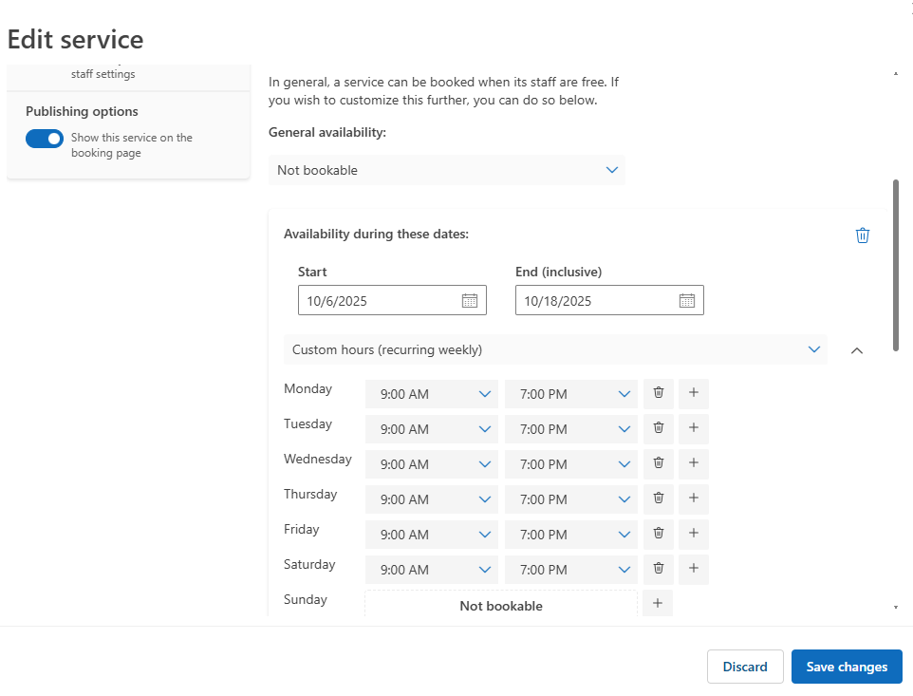Click the vertical scrollbar thumb
The height and width of the screenshot is (696, 913).
pos(896,266)
